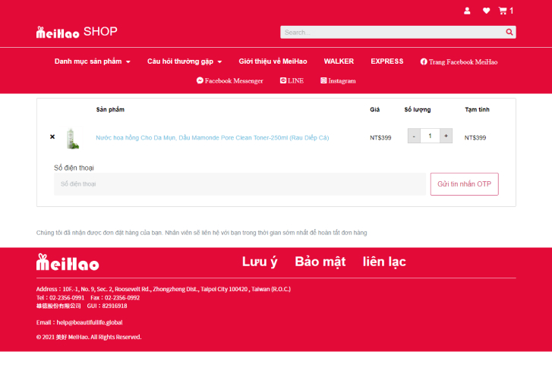The height and width of the screenshot is (392, 552).
Task: Click the MeiHao SHOP header logo
Action: pos(77,32)
